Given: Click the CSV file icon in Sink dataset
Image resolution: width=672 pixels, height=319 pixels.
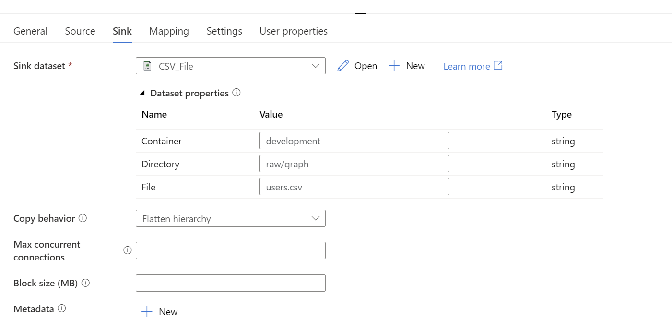Looking at the screenshot, I should [x=148, y=66].
